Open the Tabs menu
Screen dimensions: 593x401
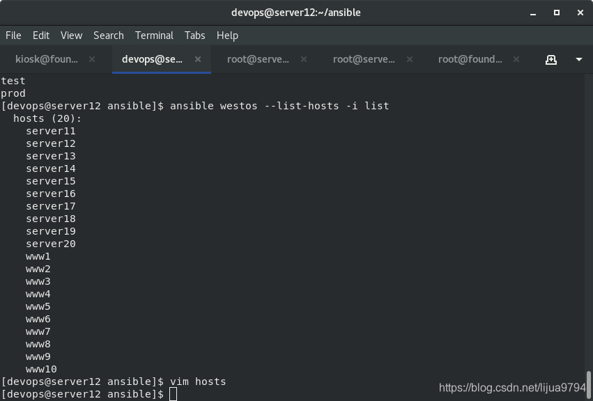tap(195, 36)
